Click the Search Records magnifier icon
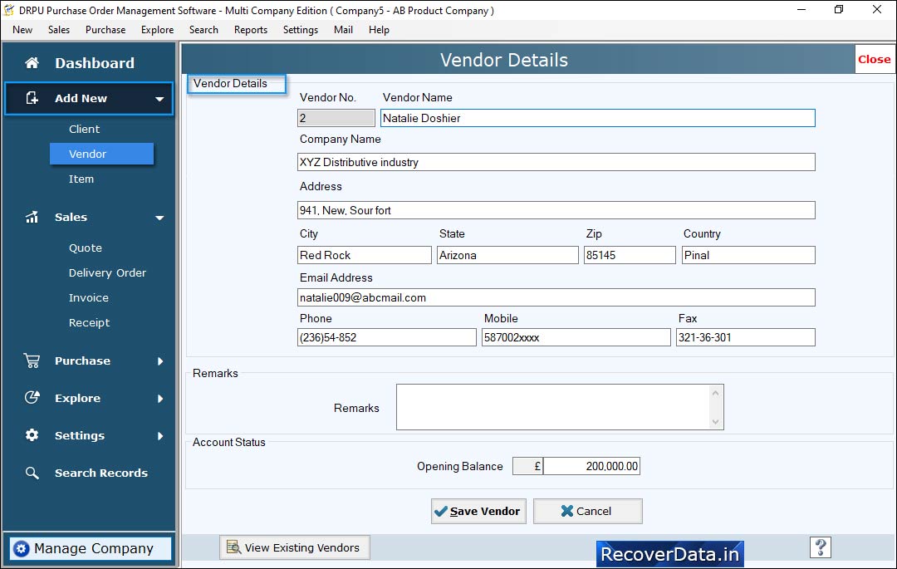The image size is (897, 569). 32,473
